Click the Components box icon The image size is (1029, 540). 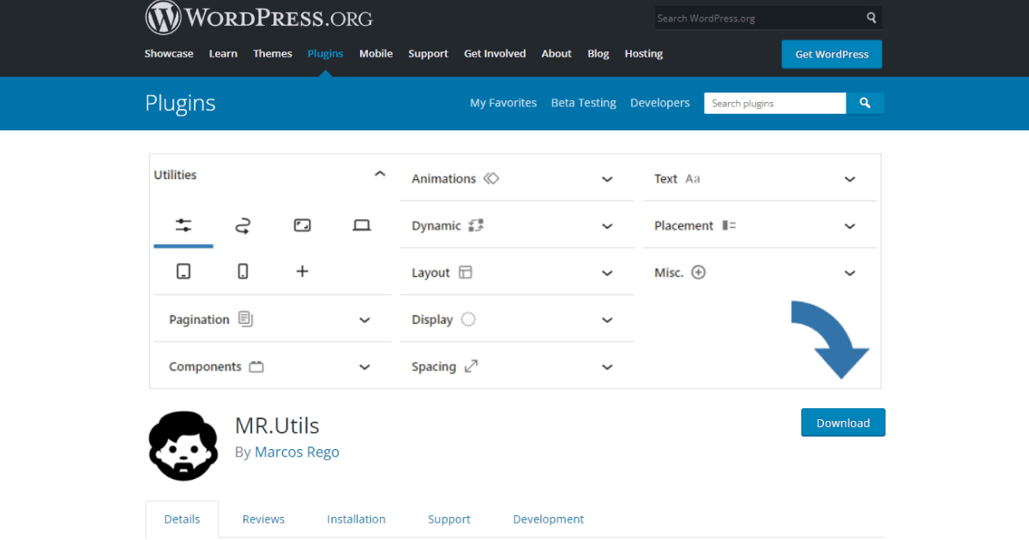point(256,367)
